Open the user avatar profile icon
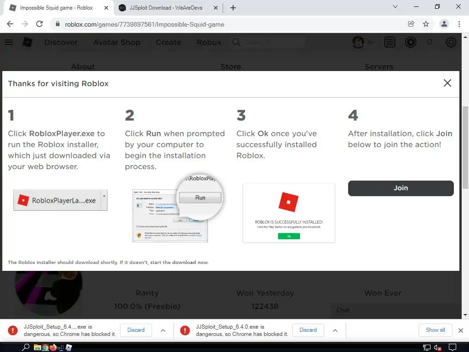Viewport: 469px width, 352px height. coord(358,42)
